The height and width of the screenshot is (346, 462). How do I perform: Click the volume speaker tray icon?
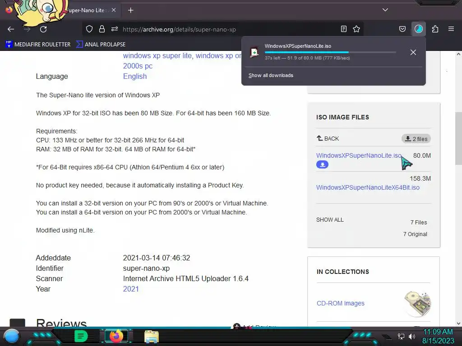pos(411,336)
